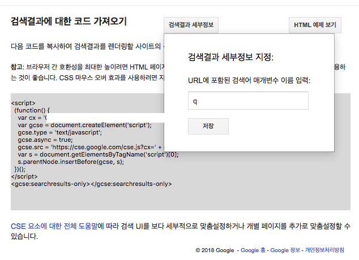Click the })(); code line
The height and width of the screenshot is (260, 359).
(20, 170)
